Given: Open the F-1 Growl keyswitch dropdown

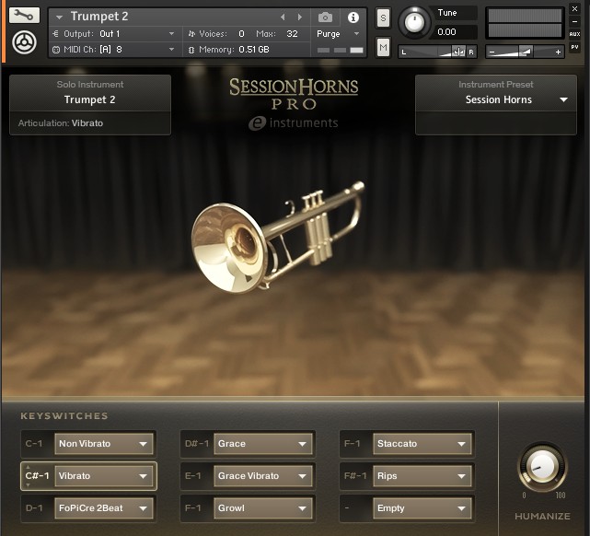Looking at the screenshot, I should point(263,508).
